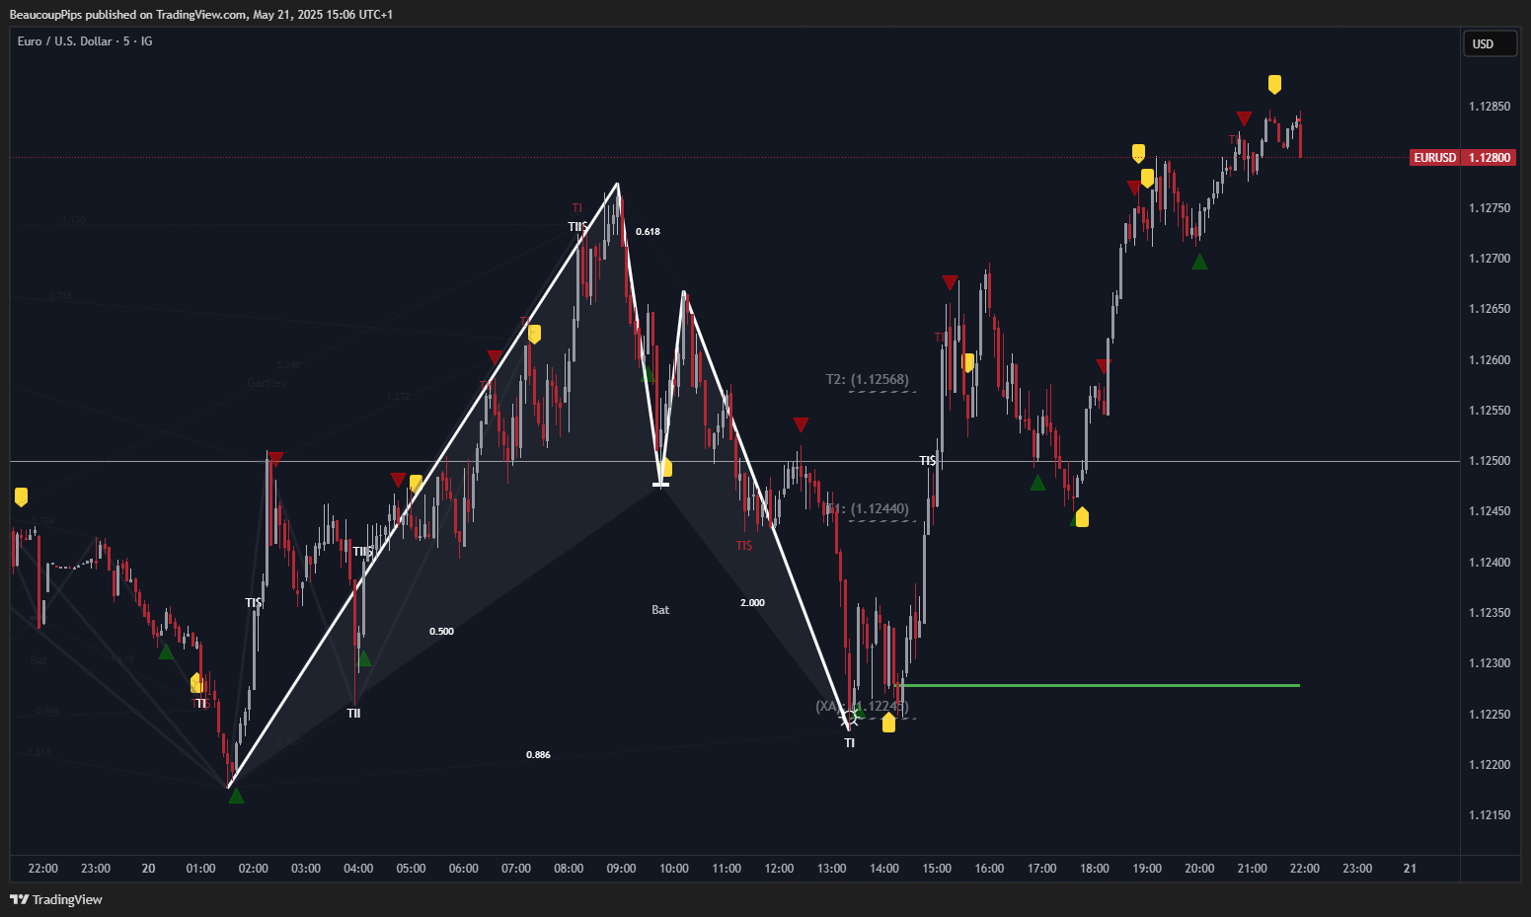Open the TradingView logo link
Viewport: 1531px width, 917px height.
tap(56, 899)
